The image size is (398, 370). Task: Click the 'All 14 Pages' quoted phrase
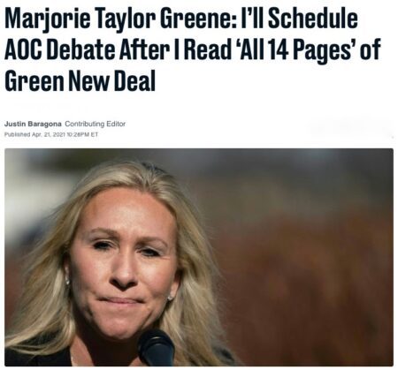[295, 50]
